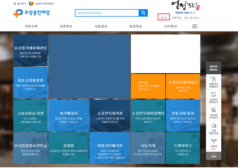
Task: Open the 나들가게 tile
Action: [148, 148]
